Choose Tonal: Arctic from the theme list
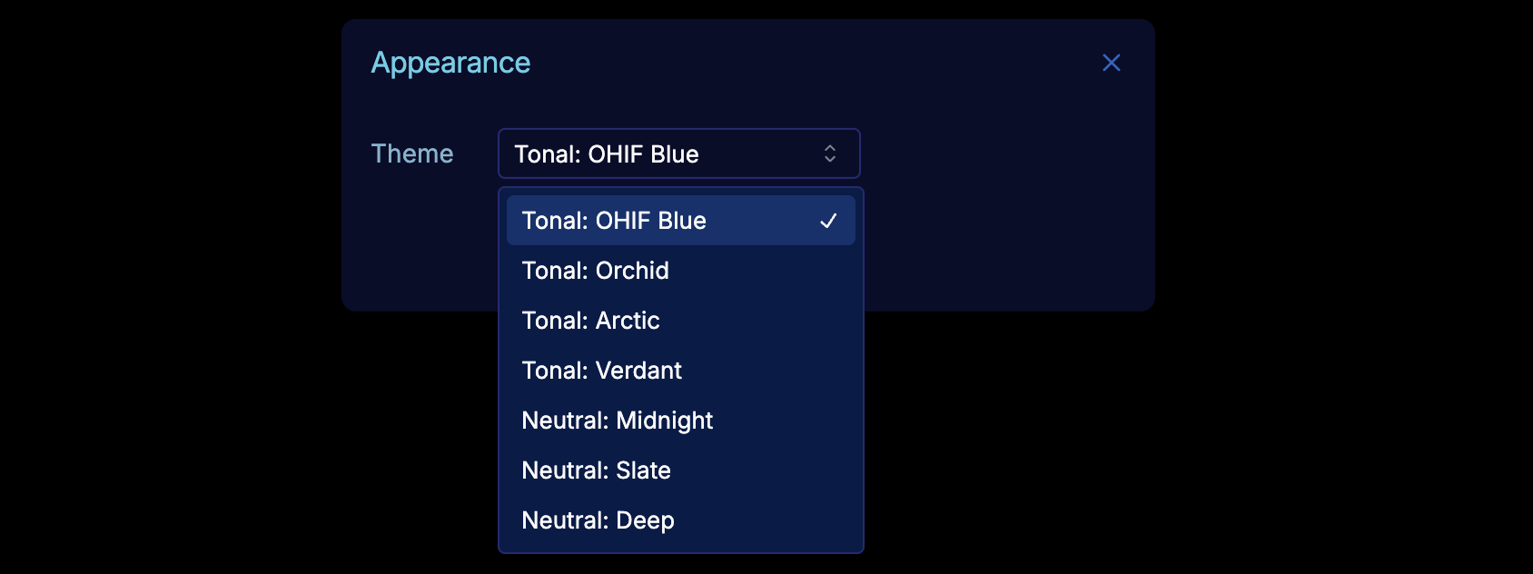Viewport: 1533px width, 574px height. point(680,321)
